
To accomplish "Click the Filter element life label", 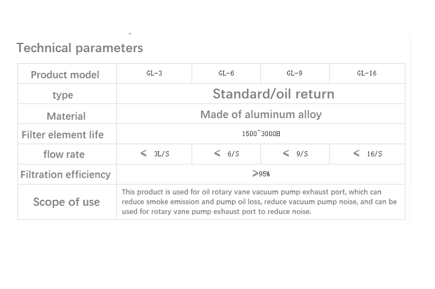I will click(x=63, y=135).
